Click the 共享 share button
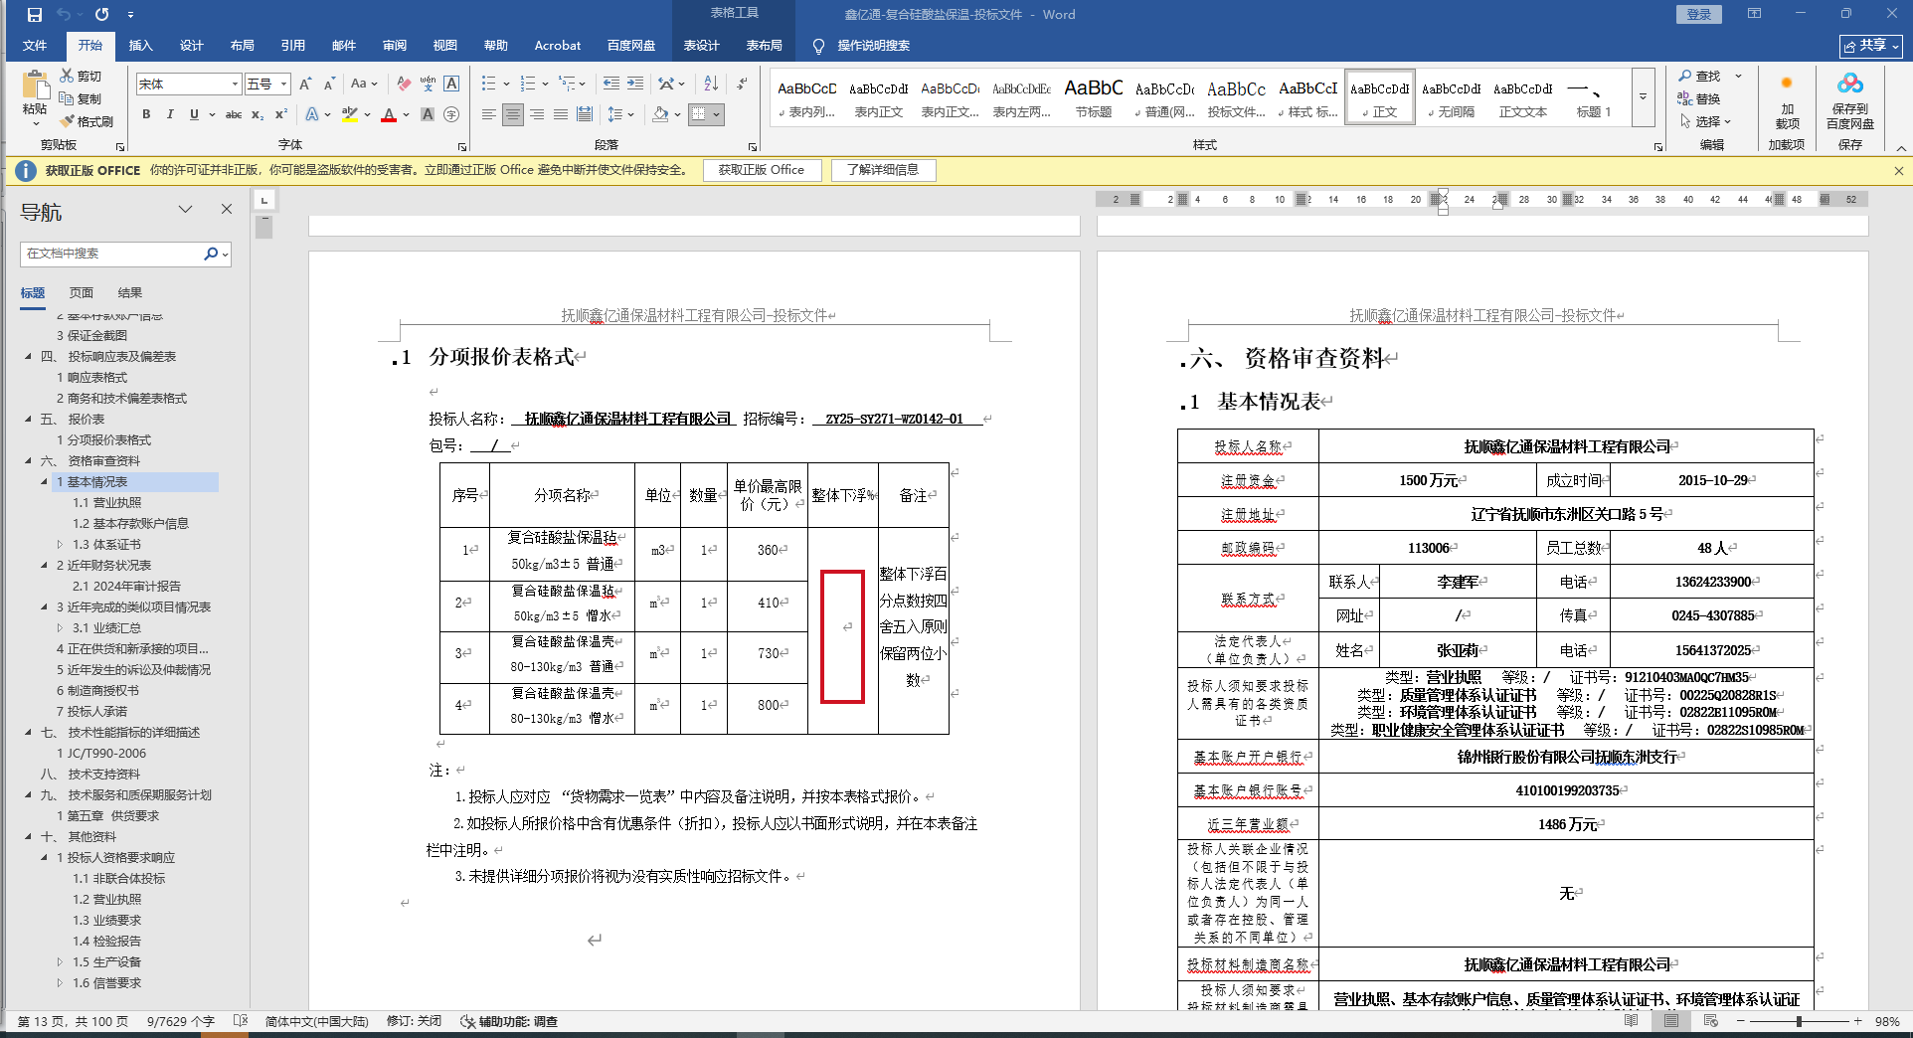 tap(1871, 46)
